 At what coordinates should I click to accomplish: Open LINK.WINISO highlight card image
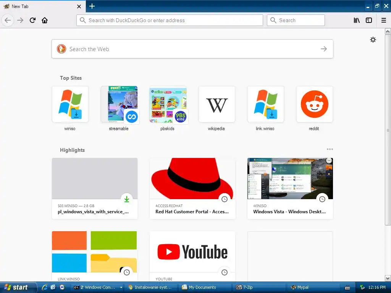[x=95, y=252]
